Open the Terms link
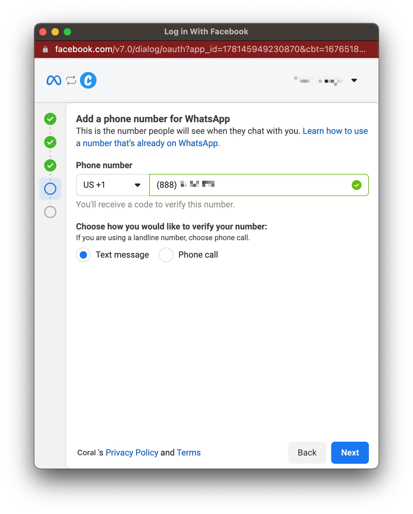 point(189,453)
